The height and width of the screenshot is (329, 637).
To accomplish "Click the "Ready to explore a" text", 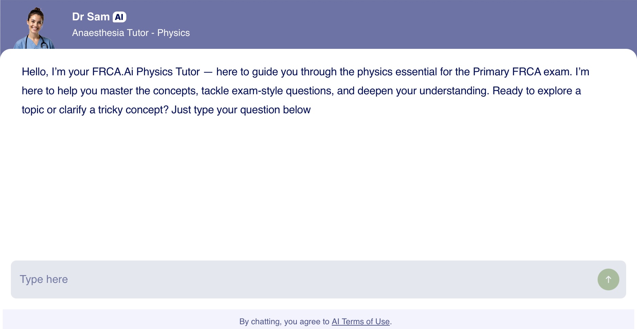I will click(536, 91).
